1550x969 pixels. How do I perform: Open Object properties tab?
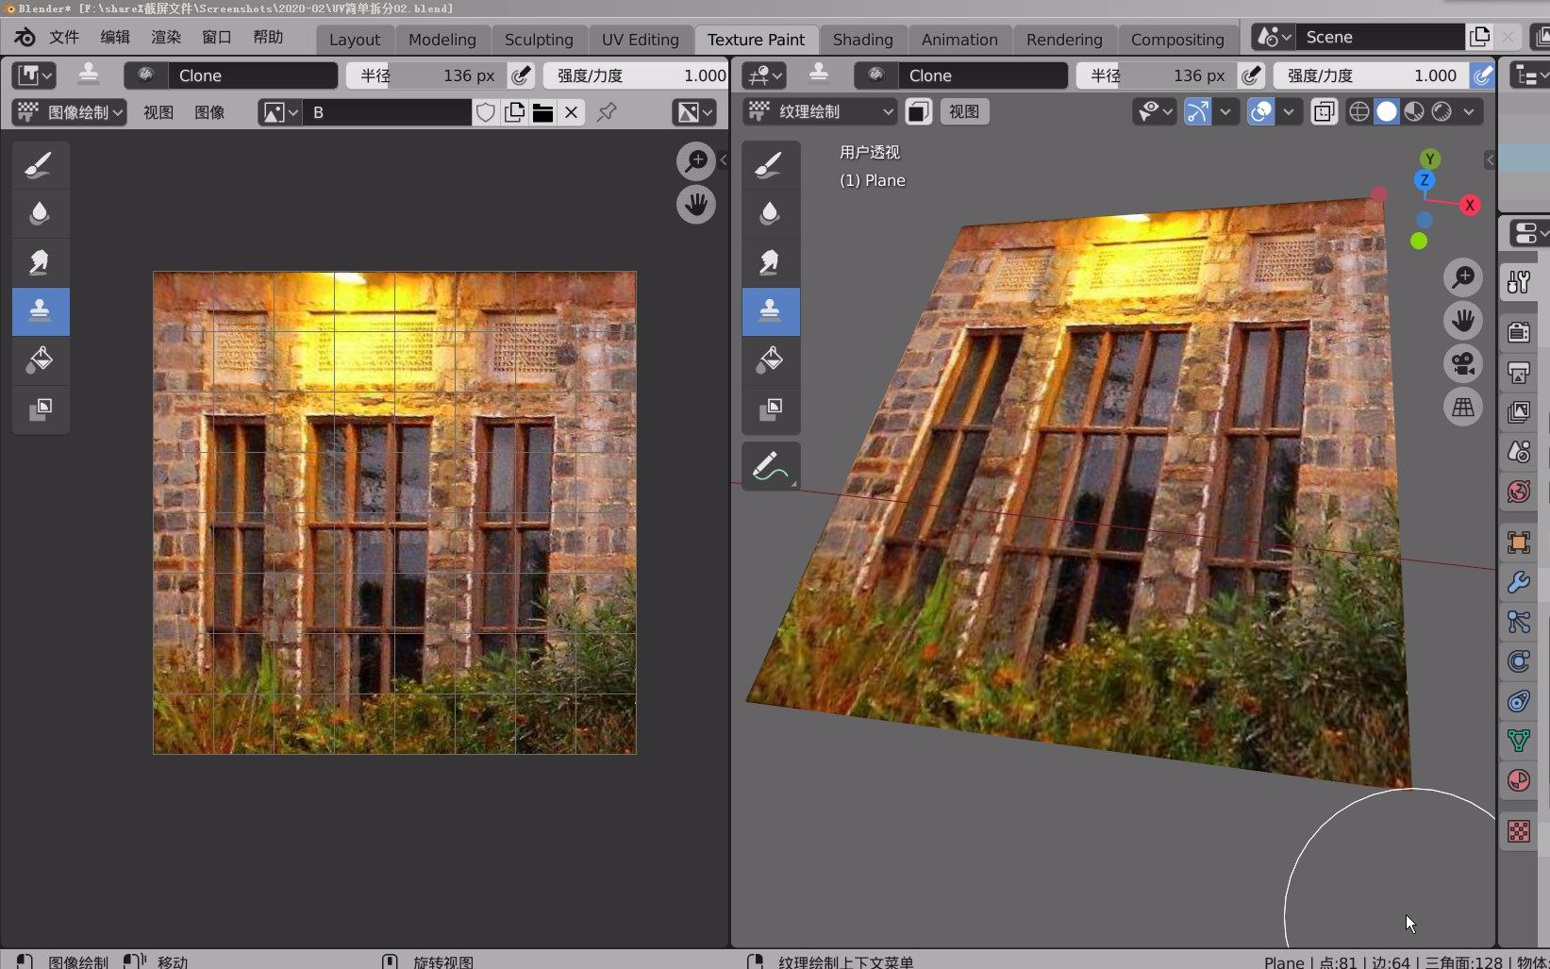click(1519, 543)
